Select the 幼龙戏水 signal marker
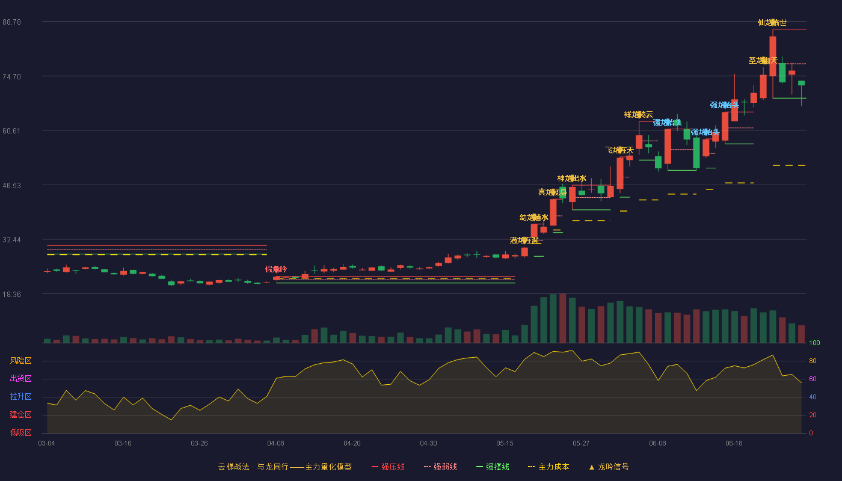The width and height of the screenshot is (842, 481). tap(534, 218)
